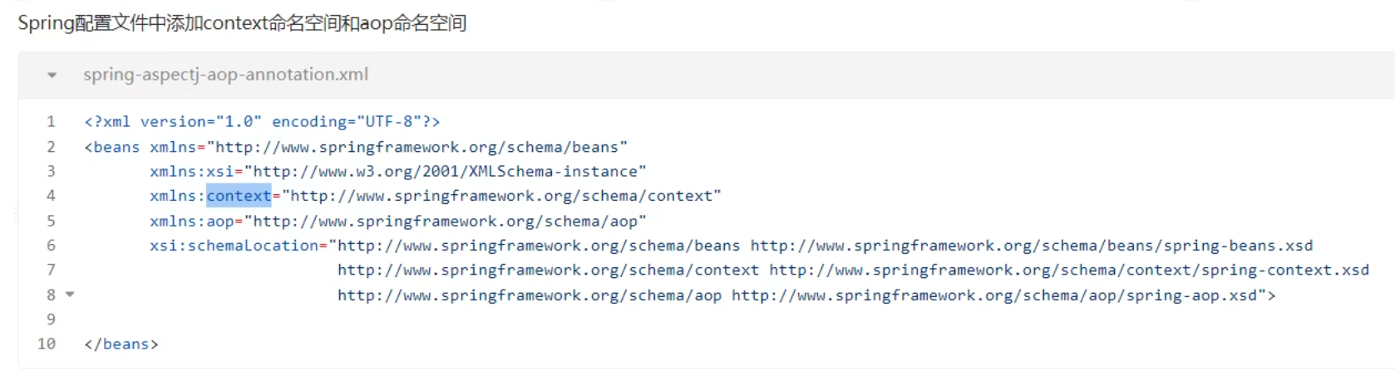The image size is (1395, 380).
Task: Click the XML declaration on line 1
Action: 262,122
